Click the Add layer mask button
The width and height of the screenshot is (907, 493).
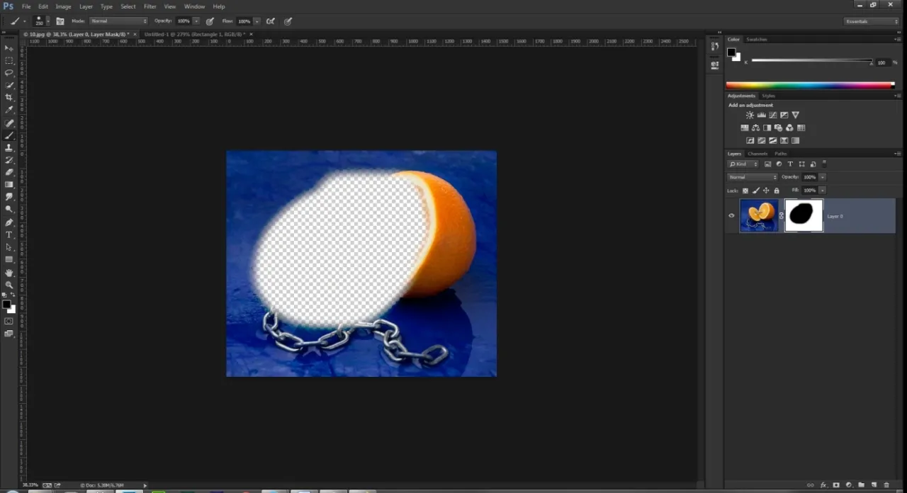click(x=836, y=485)
